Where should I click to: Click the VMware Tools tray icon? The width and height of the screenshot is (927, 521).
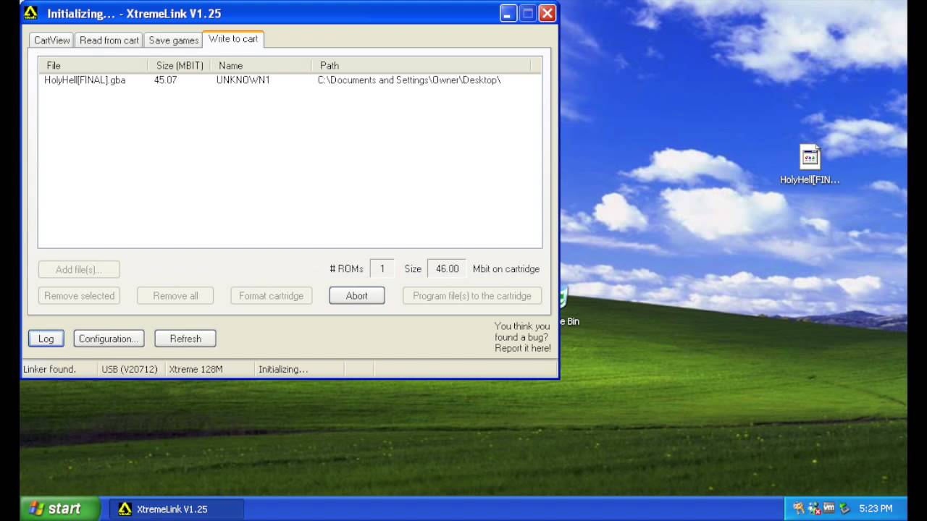point(829,509)
